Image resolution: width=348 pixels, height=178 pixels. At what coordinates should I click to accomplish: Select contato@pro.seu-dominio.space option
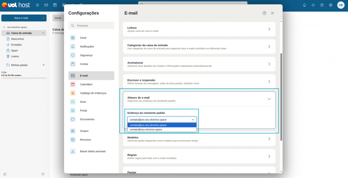pyautogui.click(x=162, y=125)
